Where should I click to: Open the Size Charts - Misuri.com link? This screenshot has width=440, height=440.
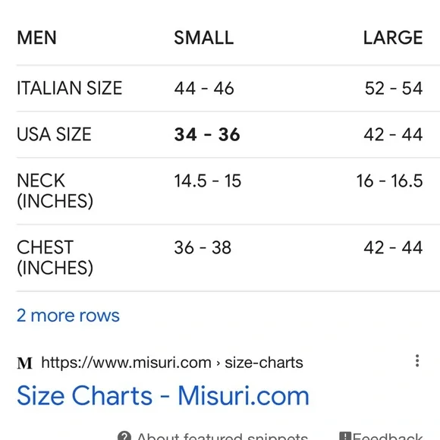(163, 396)
